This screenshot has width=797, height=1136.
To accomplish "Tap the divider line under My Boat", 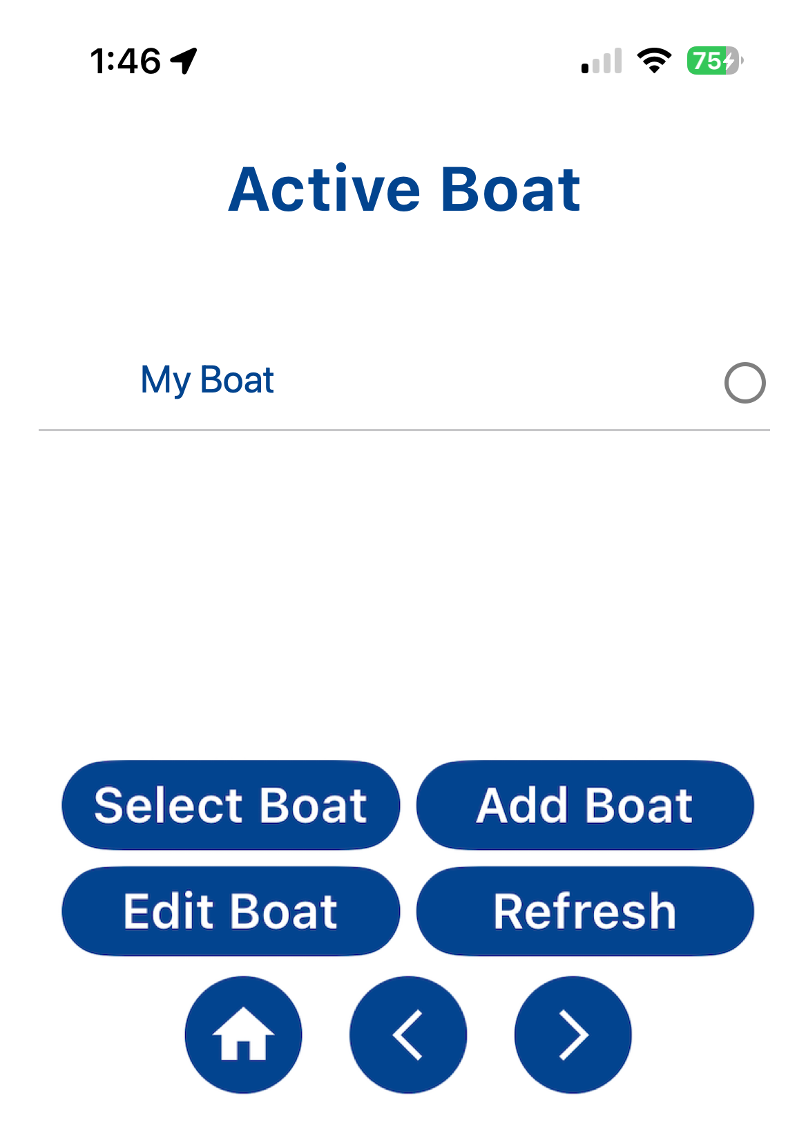I will [x=404, y=430].
